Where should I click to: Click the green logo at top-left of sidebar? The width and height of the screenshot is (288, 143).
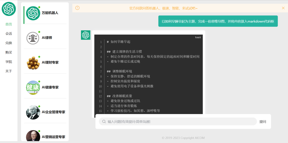point(9,9)
